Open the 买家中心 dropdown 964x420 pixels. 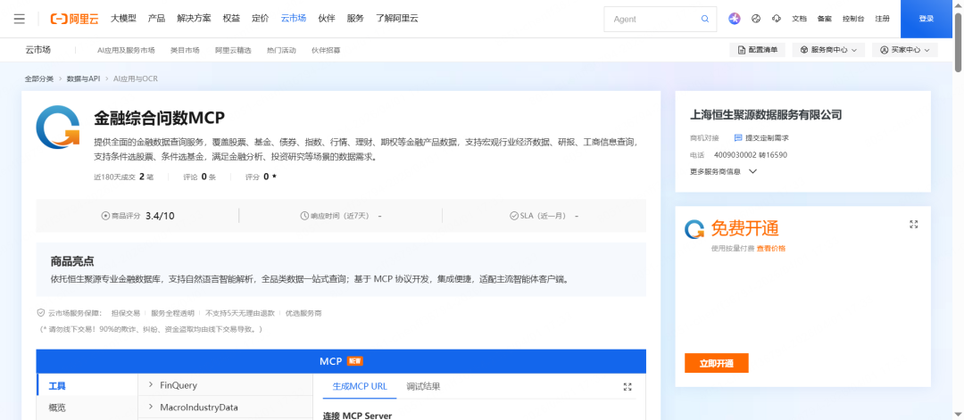point(904,50)
